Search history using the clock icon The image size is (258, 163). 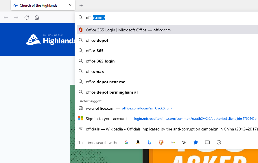coord(219,142)
